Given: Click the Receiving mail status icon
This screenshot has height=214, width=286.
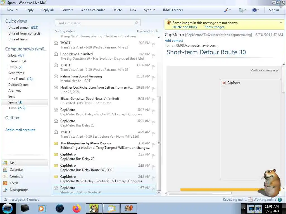Looking at the screenshot, I should [250, 200].
